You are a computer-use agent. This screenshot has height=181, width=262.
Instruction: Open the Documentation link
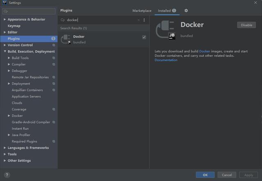point(166,60)
